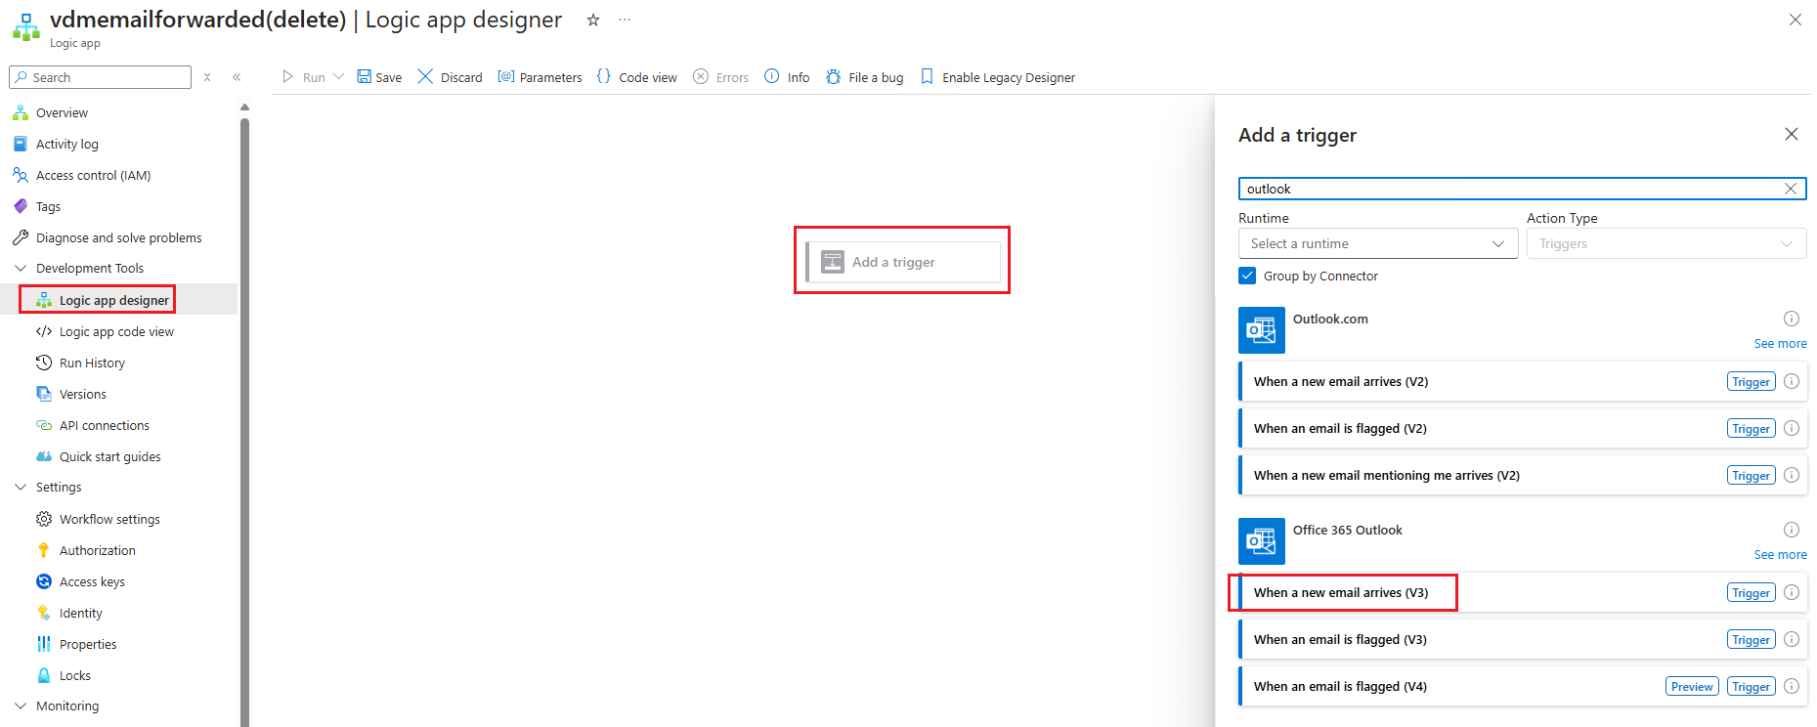This screenshot has height=727, width=1817.
Task: Open the Info panel
Action: [787, 77]
